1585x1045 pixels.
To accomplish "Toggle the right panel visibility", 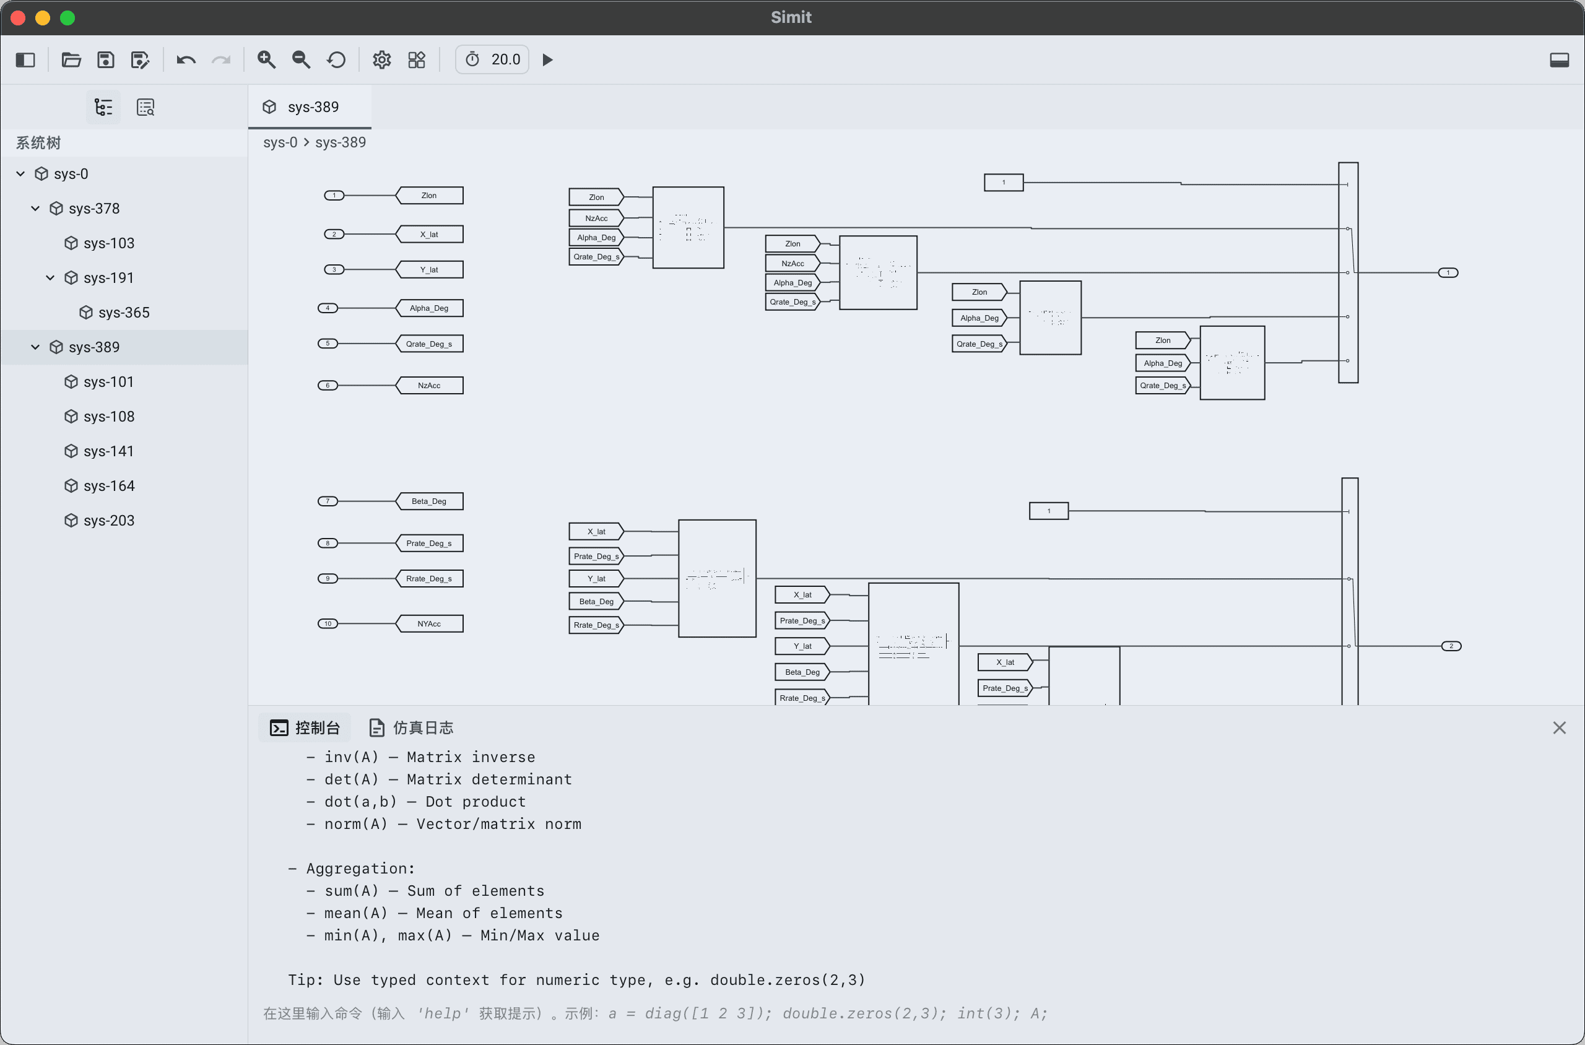I will (x=1560, y=59).
